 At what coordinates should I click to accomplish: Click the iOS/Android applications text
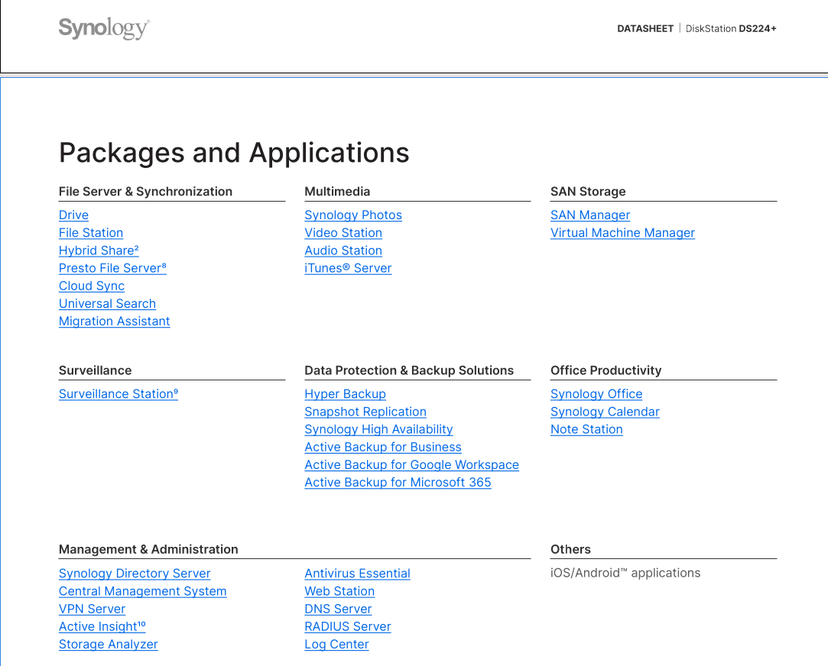pos(625,573)
